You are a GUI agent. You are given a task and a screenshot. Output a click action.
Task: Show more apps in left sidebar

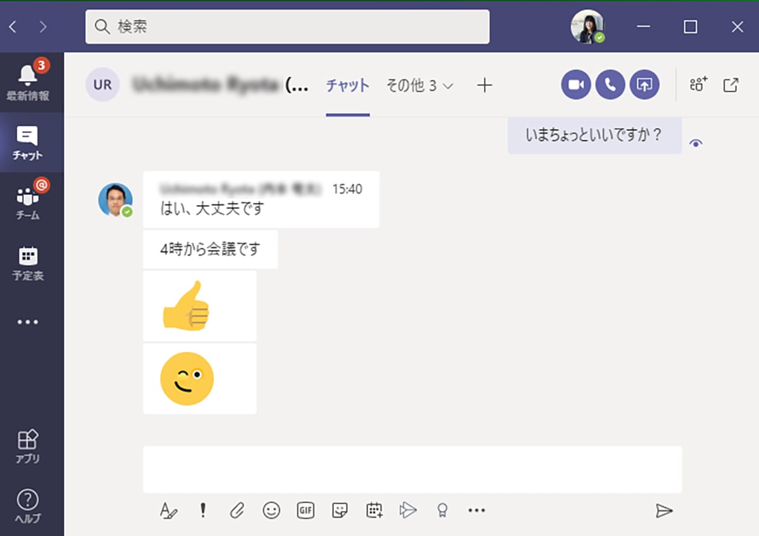tap(28, 322)
